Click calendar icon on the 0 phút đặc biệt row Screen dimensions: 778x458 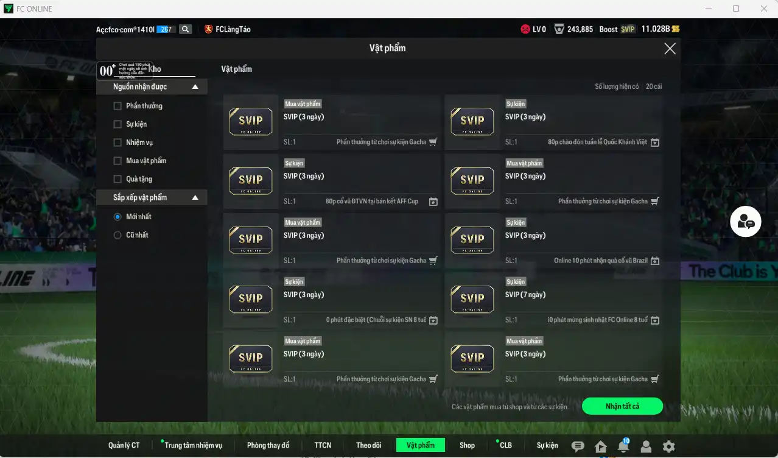(433, 320)
